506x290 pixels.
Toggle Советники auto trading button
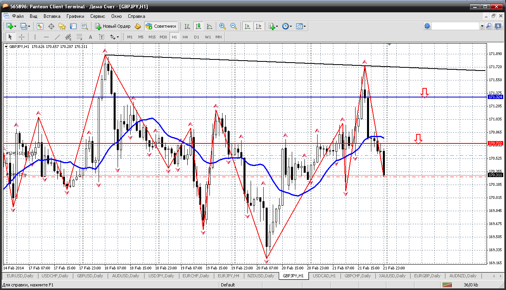pos(161,26)
